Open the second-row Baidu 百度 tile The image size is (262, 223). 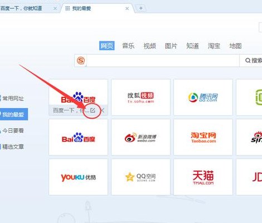[x=78, y=137]
